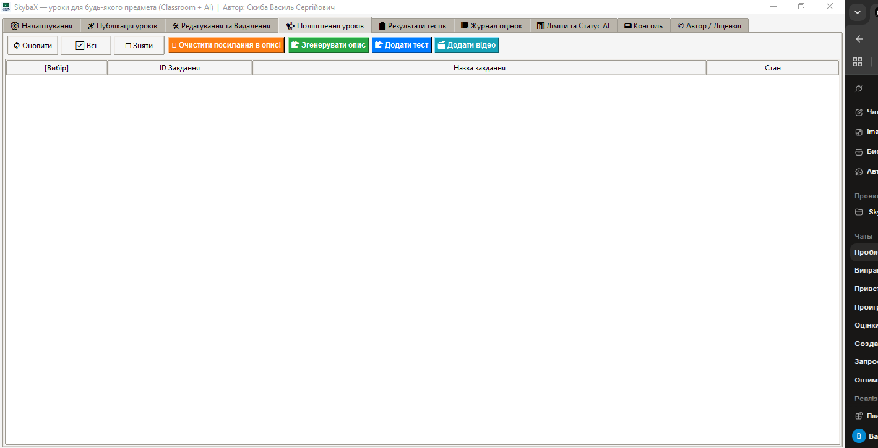Click the [Вибір] column header
Screen dimensions: 878x448
57,68
